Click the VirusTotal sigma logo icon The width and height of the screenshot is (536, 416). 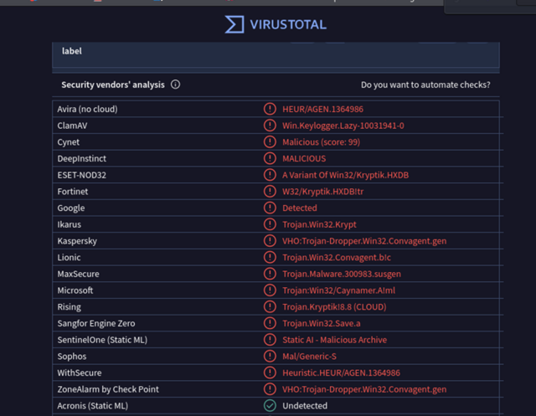click(234, 24)
